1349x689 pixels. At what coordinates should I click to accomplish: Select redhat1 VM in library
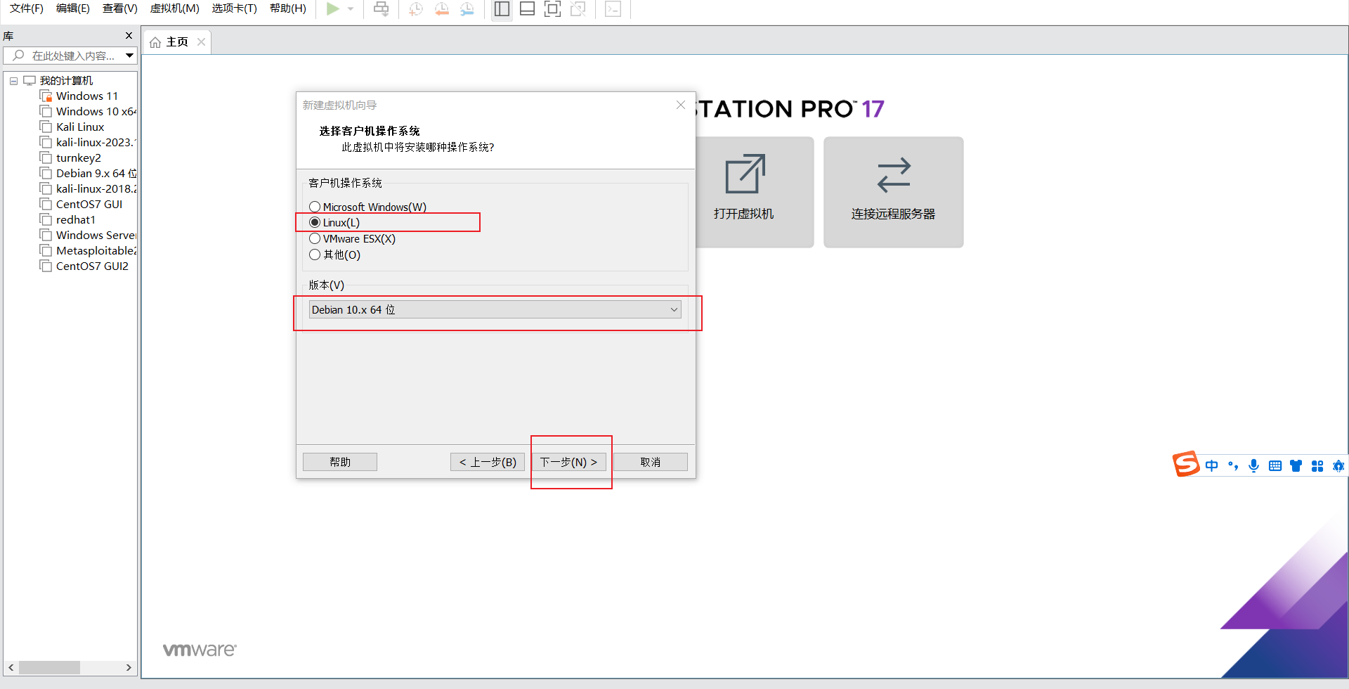pyautogui.click(x=68, y=220)
